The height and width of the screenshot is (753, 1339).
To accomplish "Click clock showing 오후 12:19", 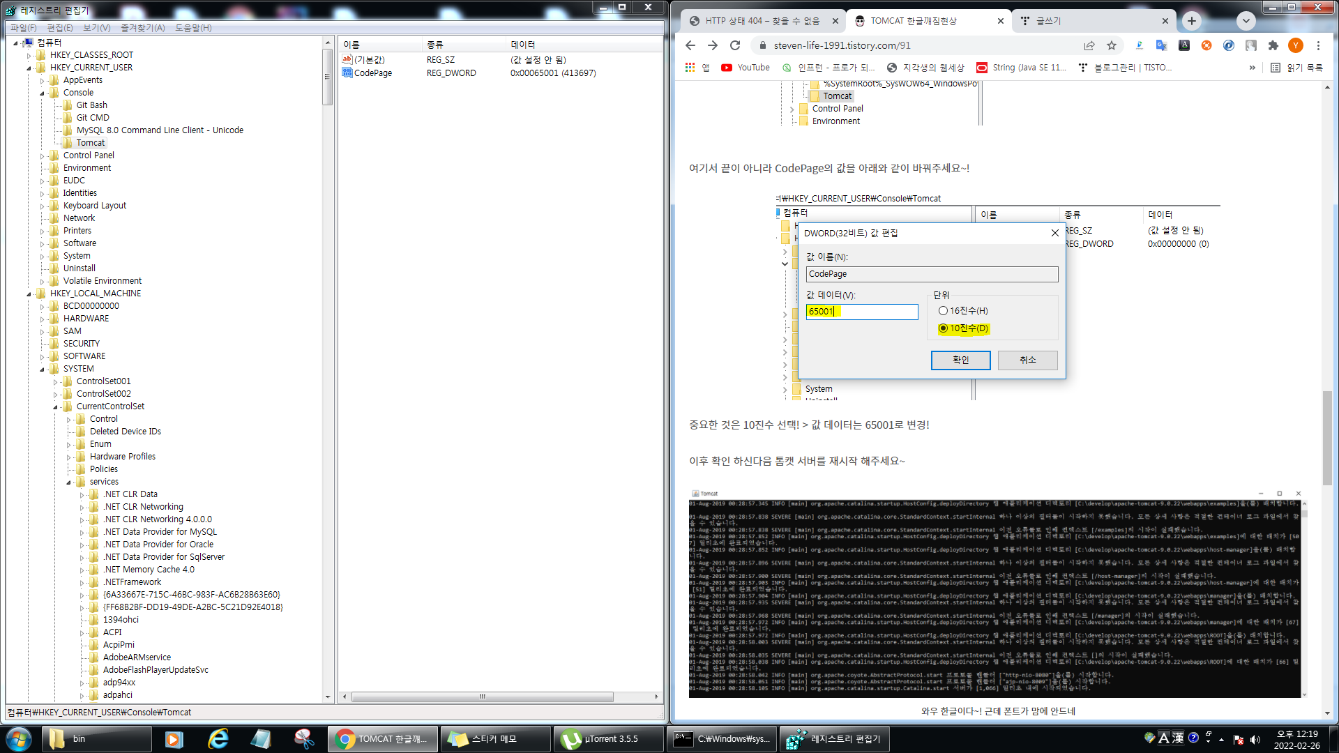I will [1297, 739].
